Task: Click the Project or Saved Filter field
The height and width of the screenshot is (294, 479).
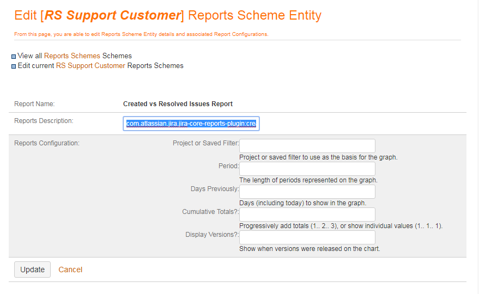Action: click(x=307, y=146)
